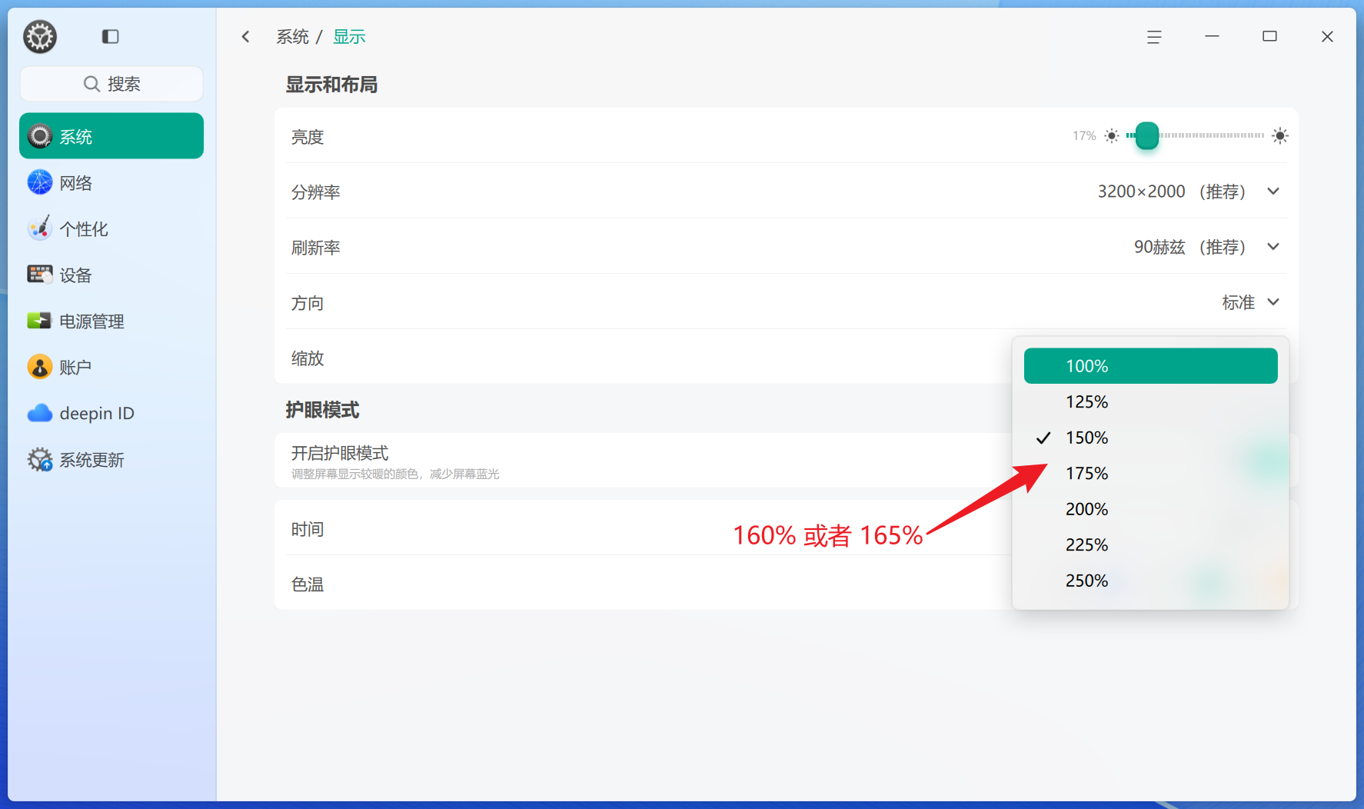Open the 个性化 sidebar section
1364x809 pixels.
point(111,228)
